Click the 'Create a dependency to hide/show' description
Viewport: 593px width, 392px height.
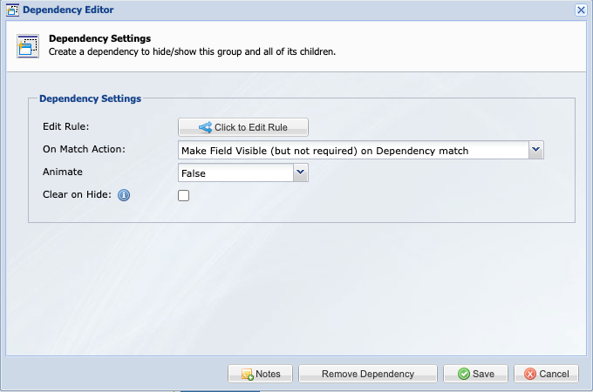pyautogui.click(x=192, y=51)
